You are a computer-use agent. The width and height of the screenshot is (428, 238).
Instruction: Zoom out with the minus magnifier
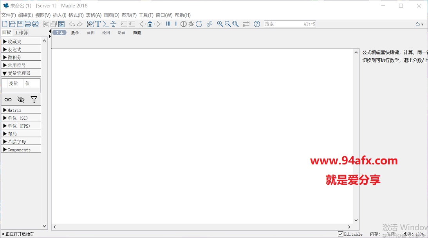[228, 24]
